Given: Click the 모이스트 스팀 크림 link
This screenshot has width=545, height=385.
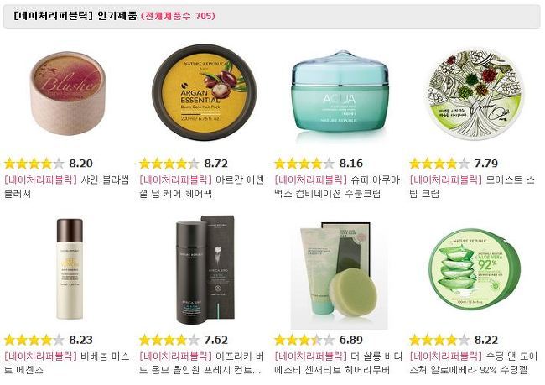Looking at the screenshot, I should (x=472, y=186).
